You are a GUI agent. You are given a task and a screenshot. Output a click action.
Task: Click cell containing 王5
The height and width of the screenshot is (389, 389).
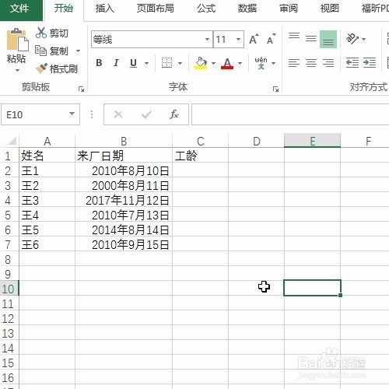[47, 230]
